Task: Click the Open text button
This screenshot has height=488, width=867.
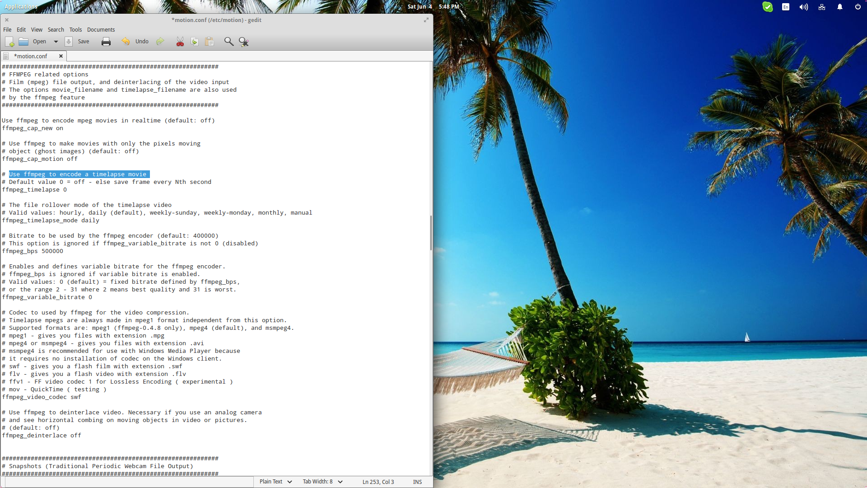Action: coord(39,42)
